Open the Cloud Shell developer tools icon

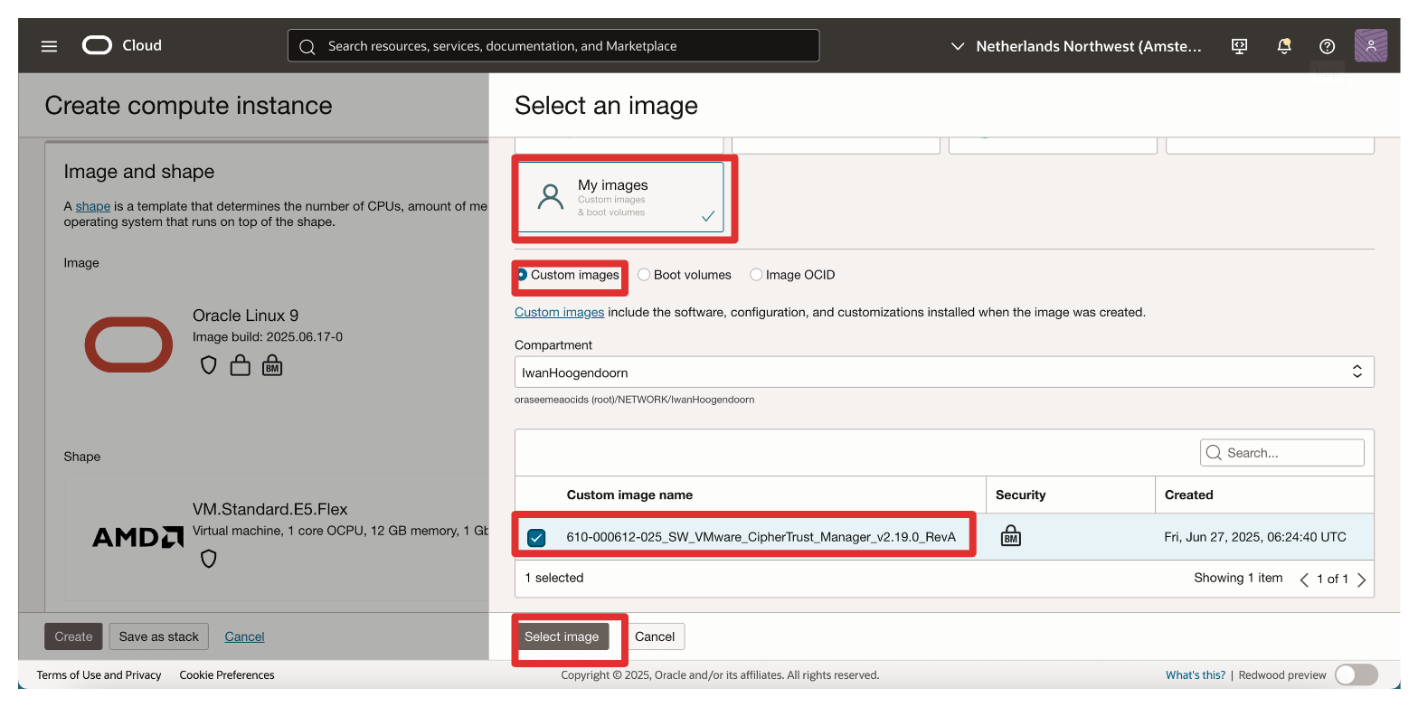pyautogui.click(x=1240, y=46)
